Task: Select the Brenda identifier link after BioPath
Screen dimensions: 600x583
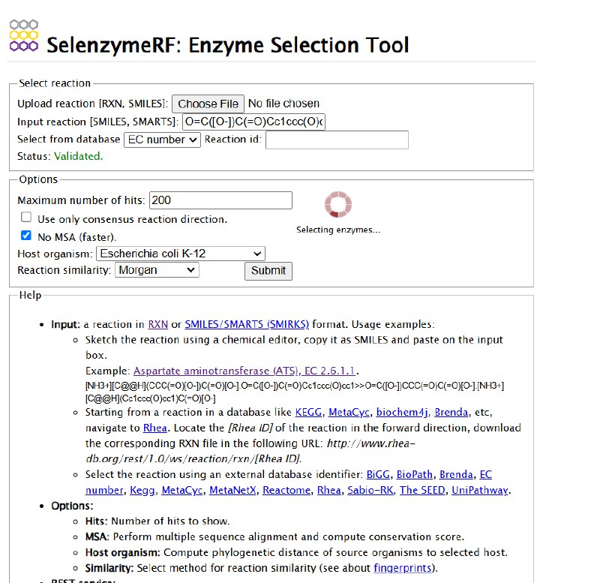Action: pos(456,475)
